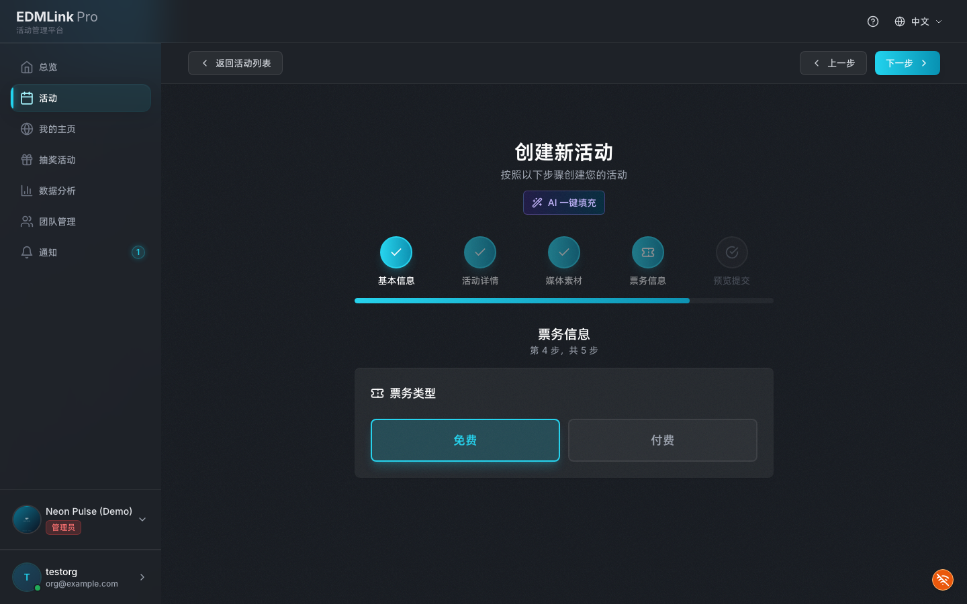Select 免费 ticket type
The image size is (967, 604).
[465, 440]
